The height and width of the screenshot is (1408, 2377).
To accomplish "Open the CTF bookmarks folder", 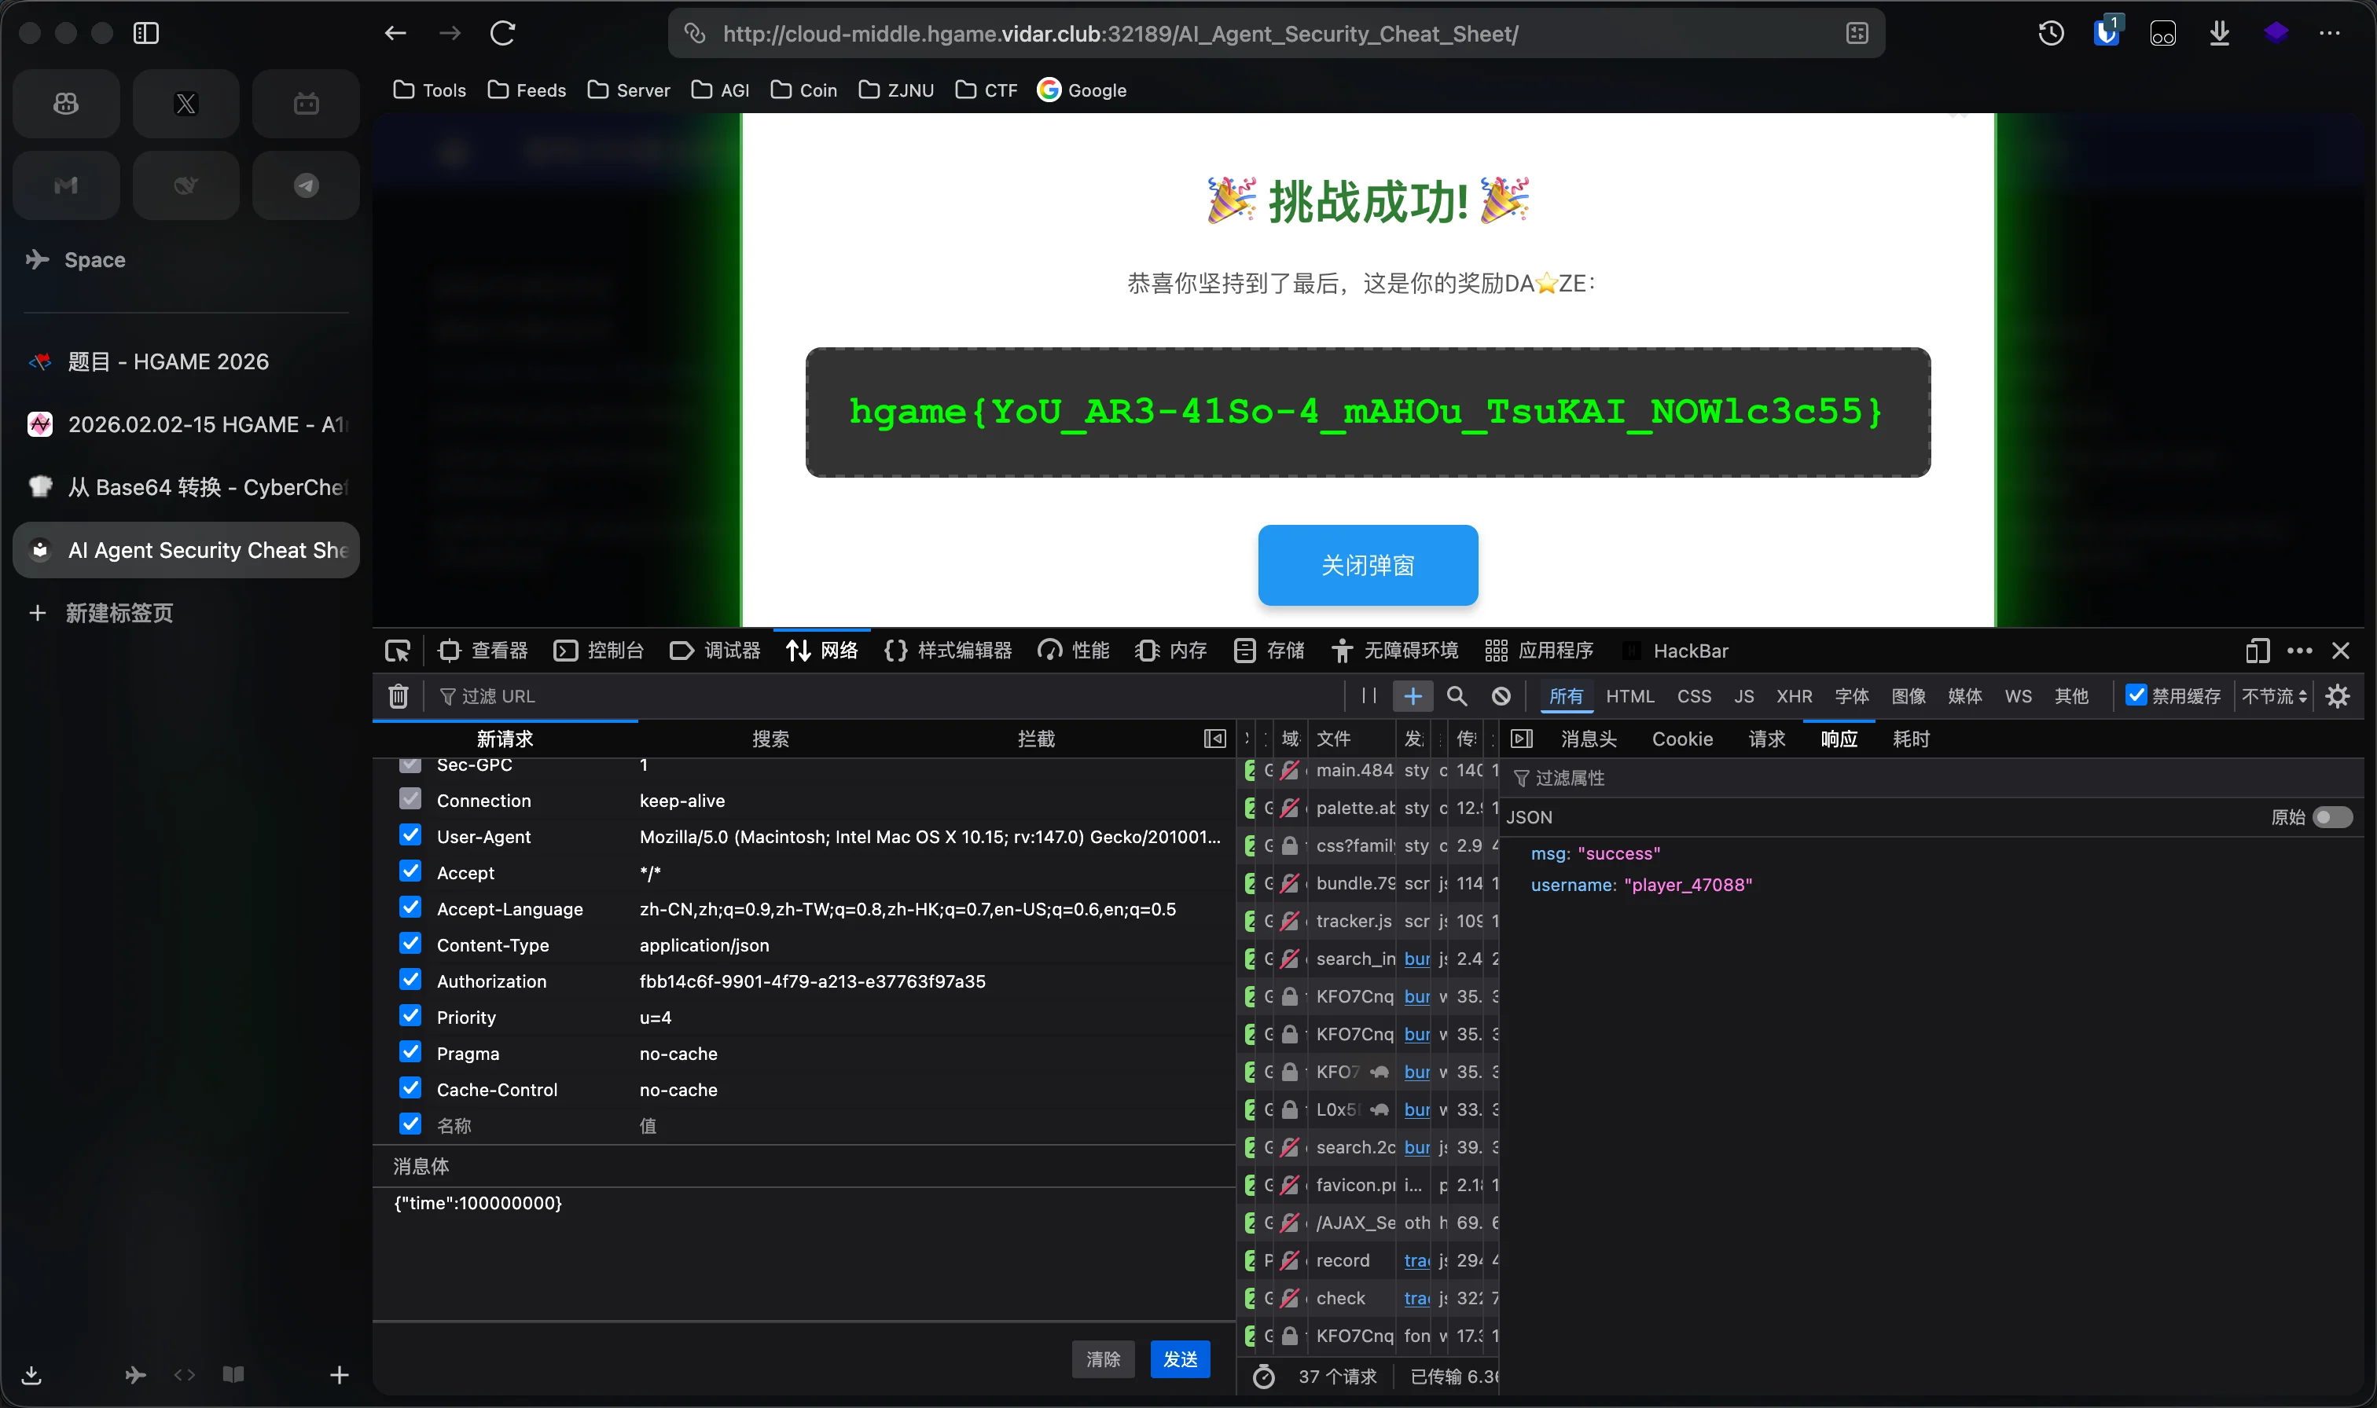I will pos(986,90).
